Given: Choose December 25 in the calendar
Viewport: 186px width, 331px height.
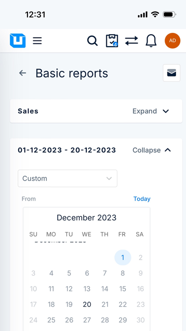Looking at the screenshot, I should pyautogui.click(x=51, y=320).
